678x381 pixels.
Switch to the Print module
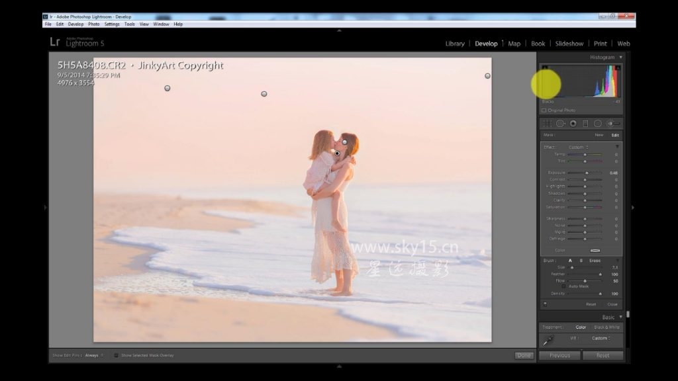pyautogui.click(x=600, y=43)
